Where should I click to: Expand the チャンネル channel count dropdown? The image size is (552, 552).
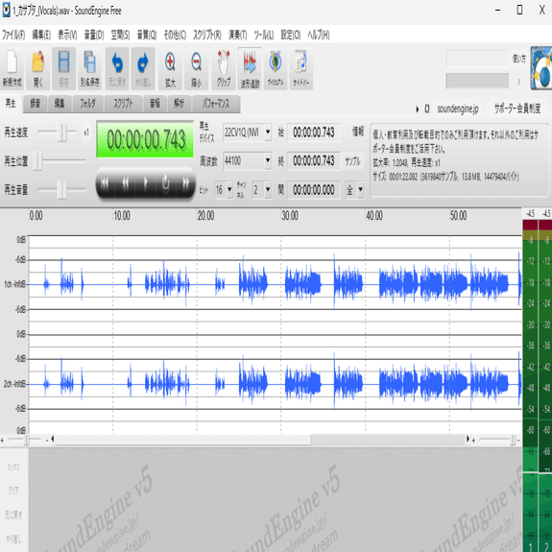(268, 190)
